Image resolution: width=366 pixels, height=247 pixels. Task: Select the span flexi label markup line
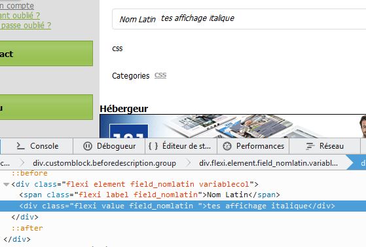(x=149, y=195)
